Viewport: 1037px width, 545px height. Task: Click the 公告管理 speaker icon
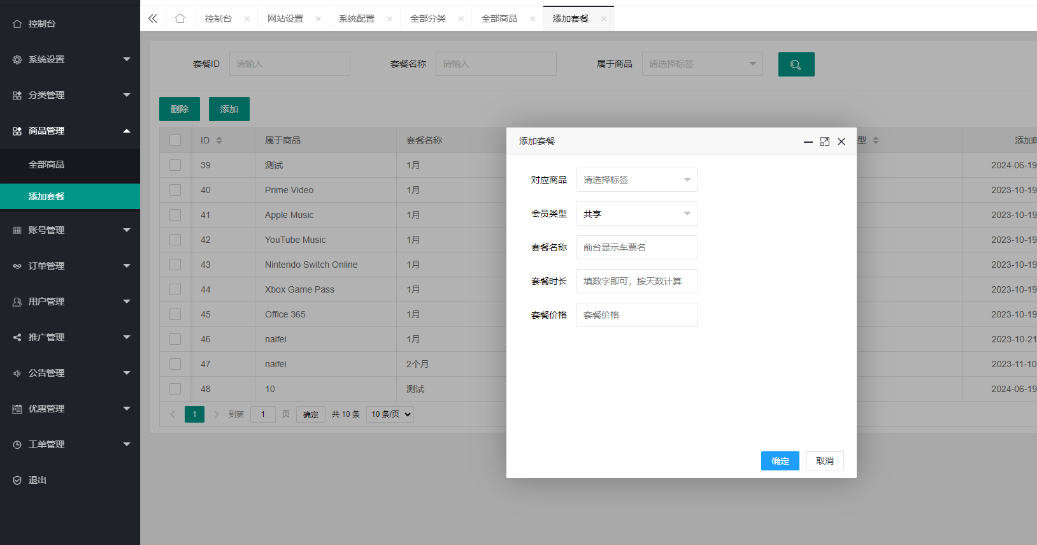17,373
